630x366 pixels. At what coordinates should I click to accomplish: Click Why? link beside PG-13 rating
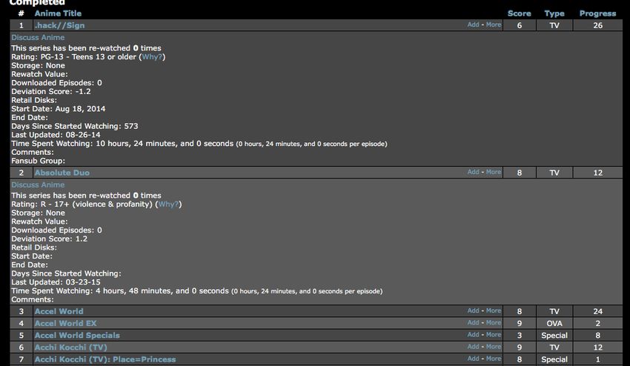click(x=152, y=56)
